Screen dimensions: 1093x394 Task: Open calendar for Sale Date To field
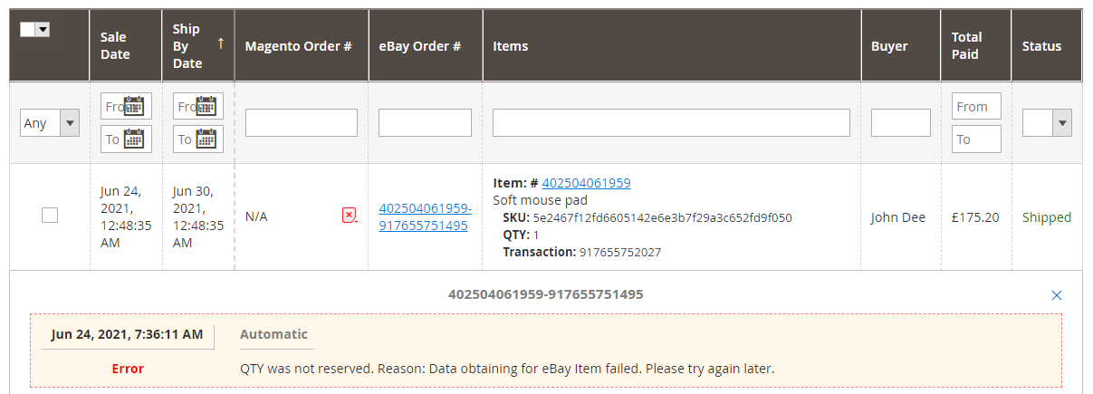[x=134, y=139]
